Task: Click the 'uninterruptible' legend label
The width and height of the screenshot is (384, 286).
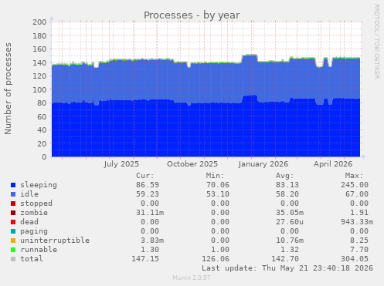Action: point(55,241)
